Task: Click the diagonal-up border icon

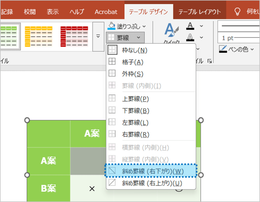Action: [112, 182]
